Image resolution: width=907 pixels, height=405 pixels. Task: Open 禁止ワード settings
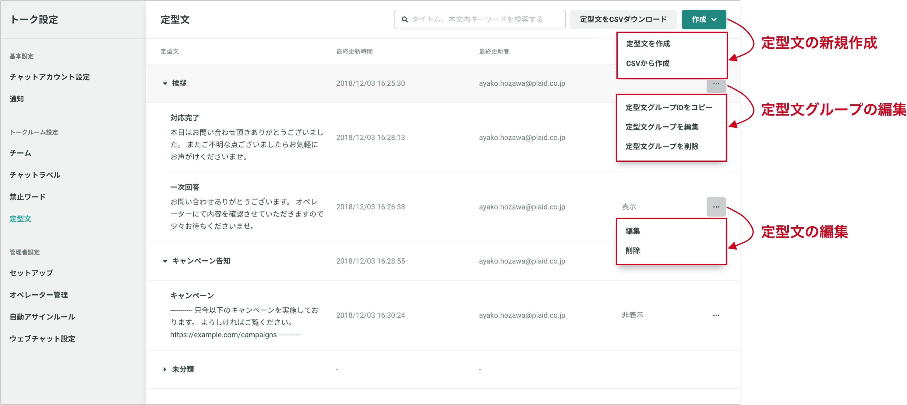(x=27, y=197)
